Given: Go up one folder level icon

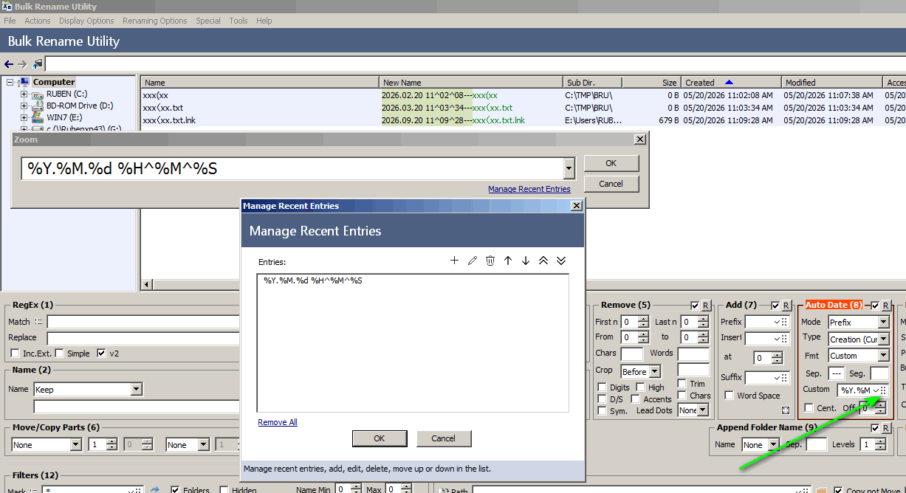Looking at the screenshot, I should pos(37,64).
